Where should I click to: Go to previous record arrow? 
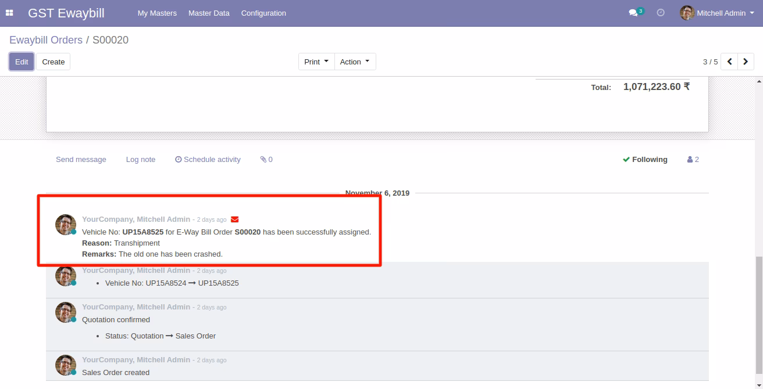point(729,62)
